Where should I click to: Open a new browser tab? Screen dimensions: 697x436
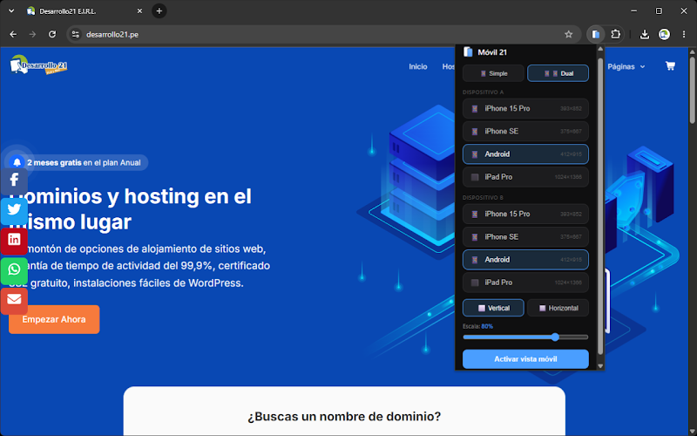point(159,11)
